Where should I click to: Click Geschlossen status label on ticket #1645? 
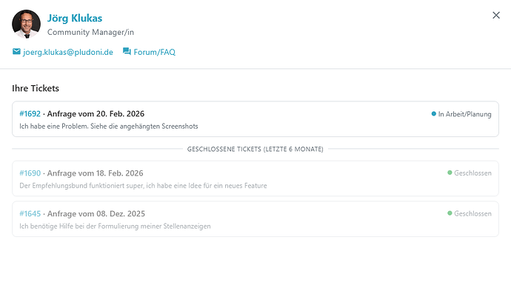472,213
